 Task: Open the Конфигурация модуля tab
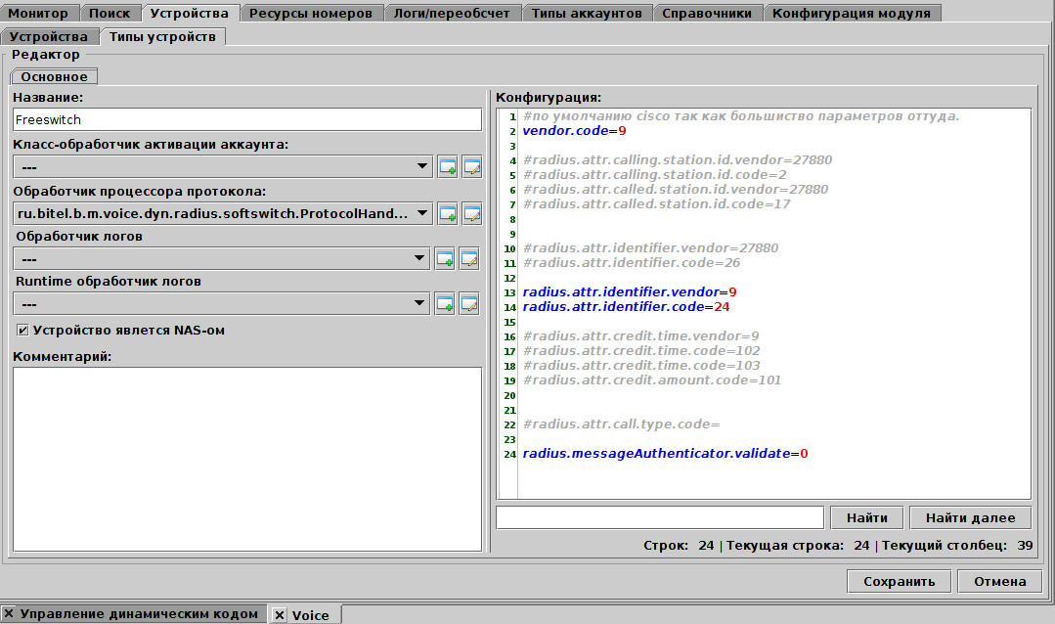[852, 14]
